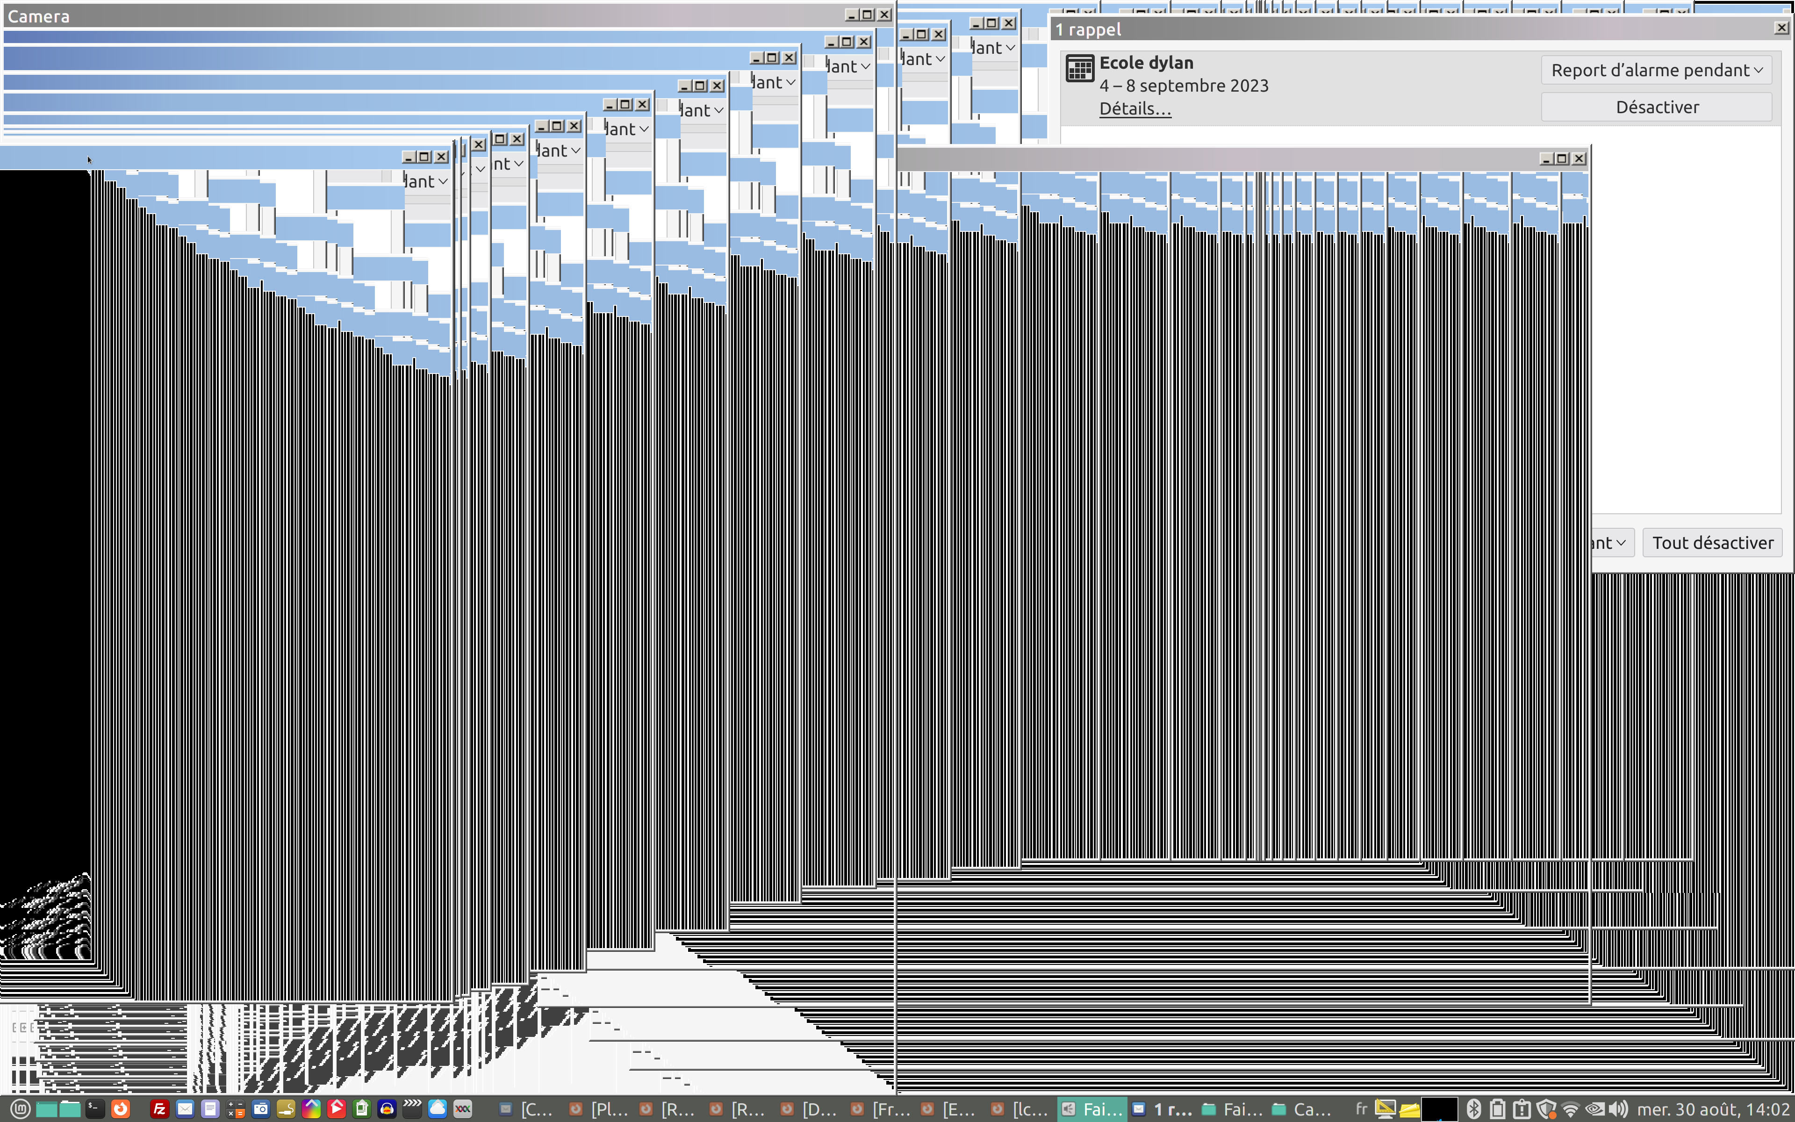Screen dimensions: 1795x1122
Task: Open the Détails... link
Action: point(1134,108)
